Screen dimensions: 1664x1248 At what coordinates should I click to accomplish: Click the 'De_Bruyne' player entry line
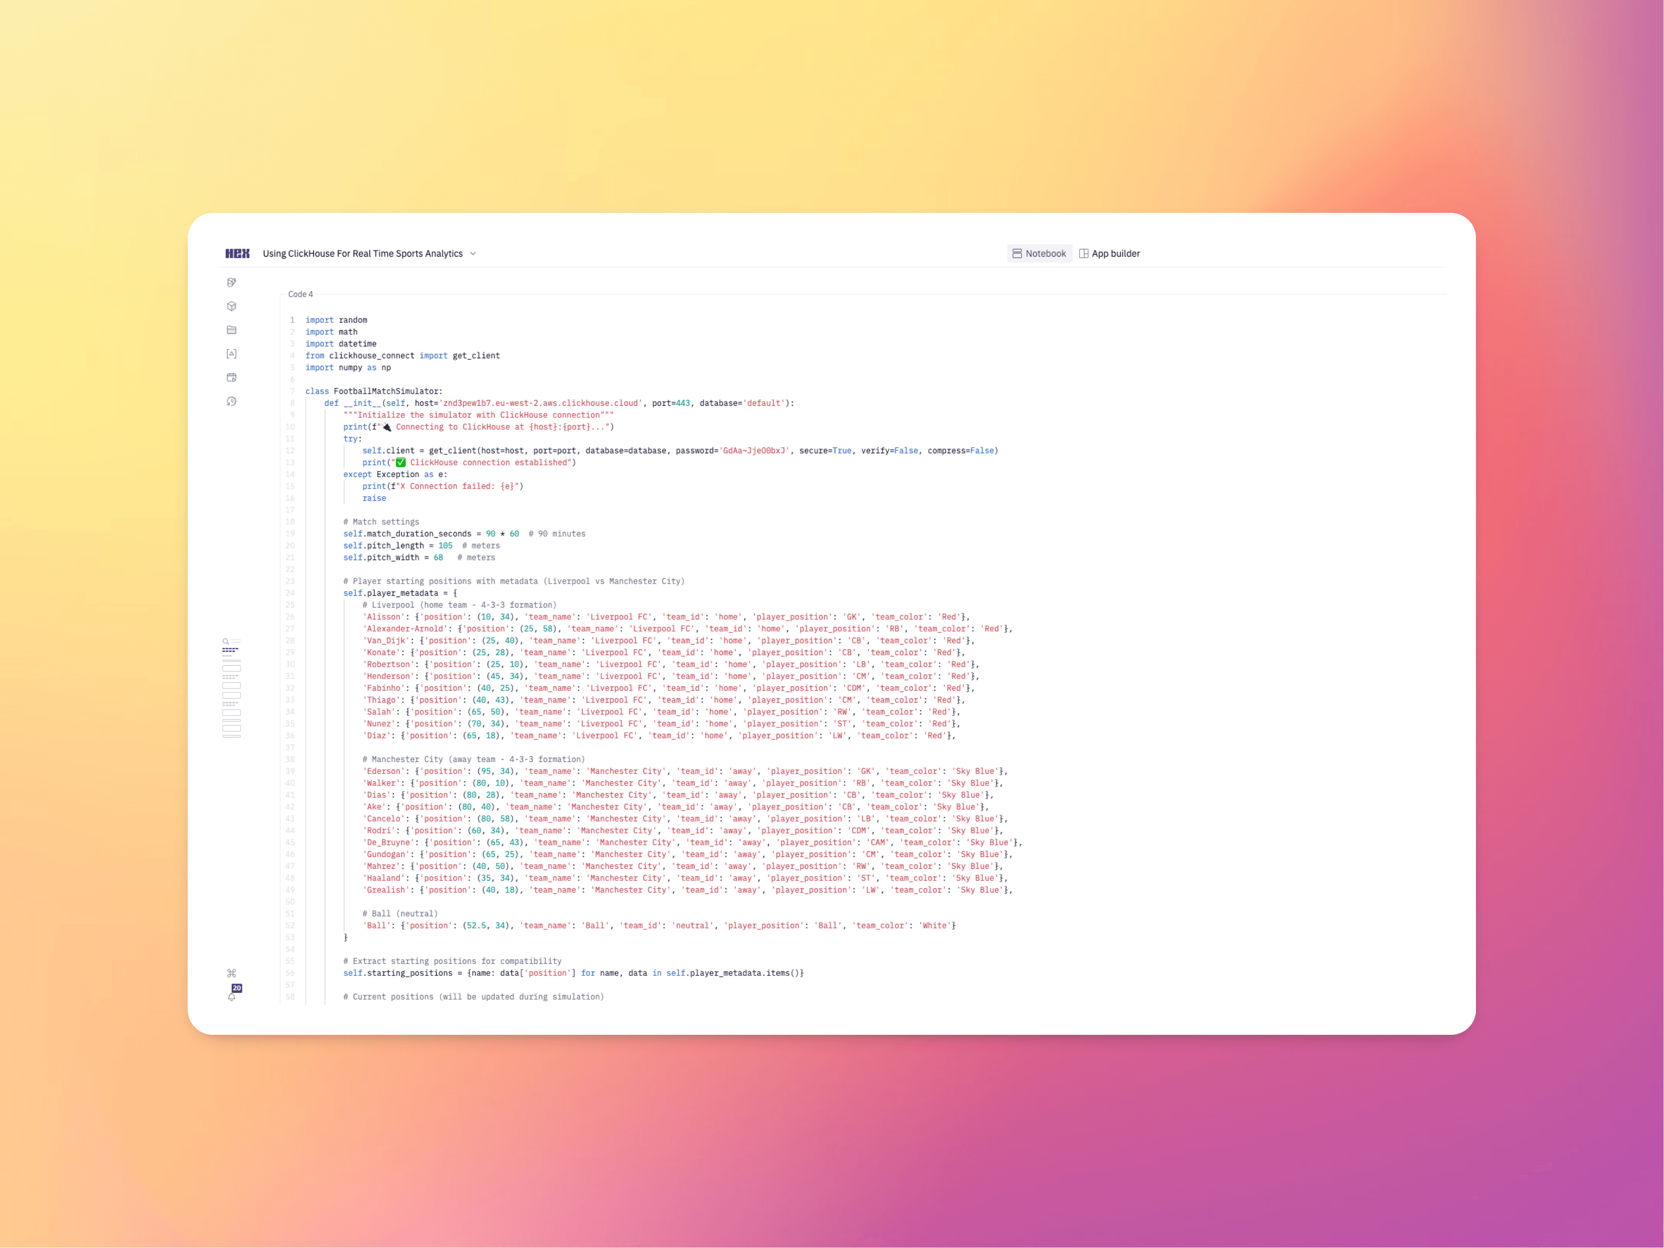tap(692, 843)
